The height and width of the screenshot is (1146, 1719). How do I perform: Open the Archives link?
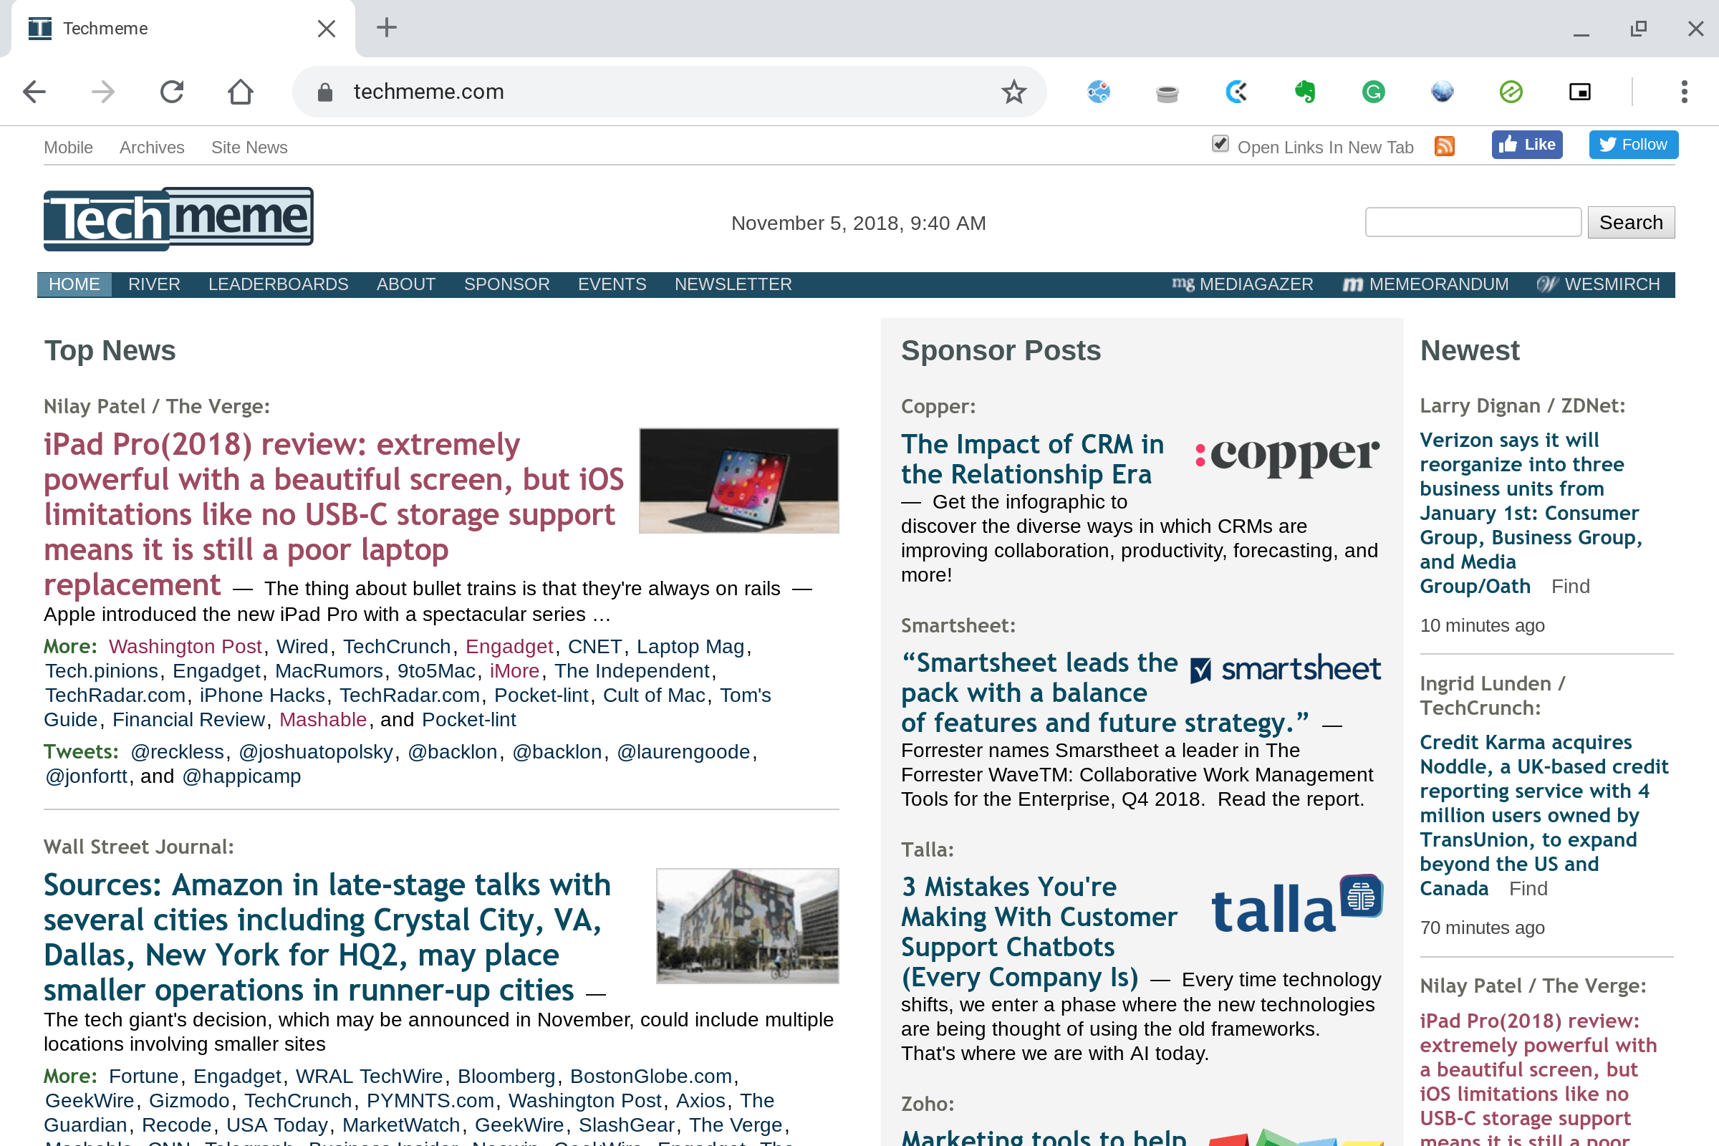[152, 148]
